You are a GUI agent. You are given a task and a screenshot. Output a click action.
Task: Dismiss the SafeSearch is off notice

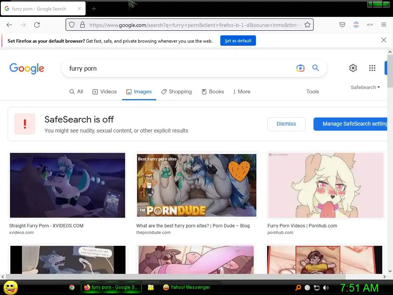point(286,124)
